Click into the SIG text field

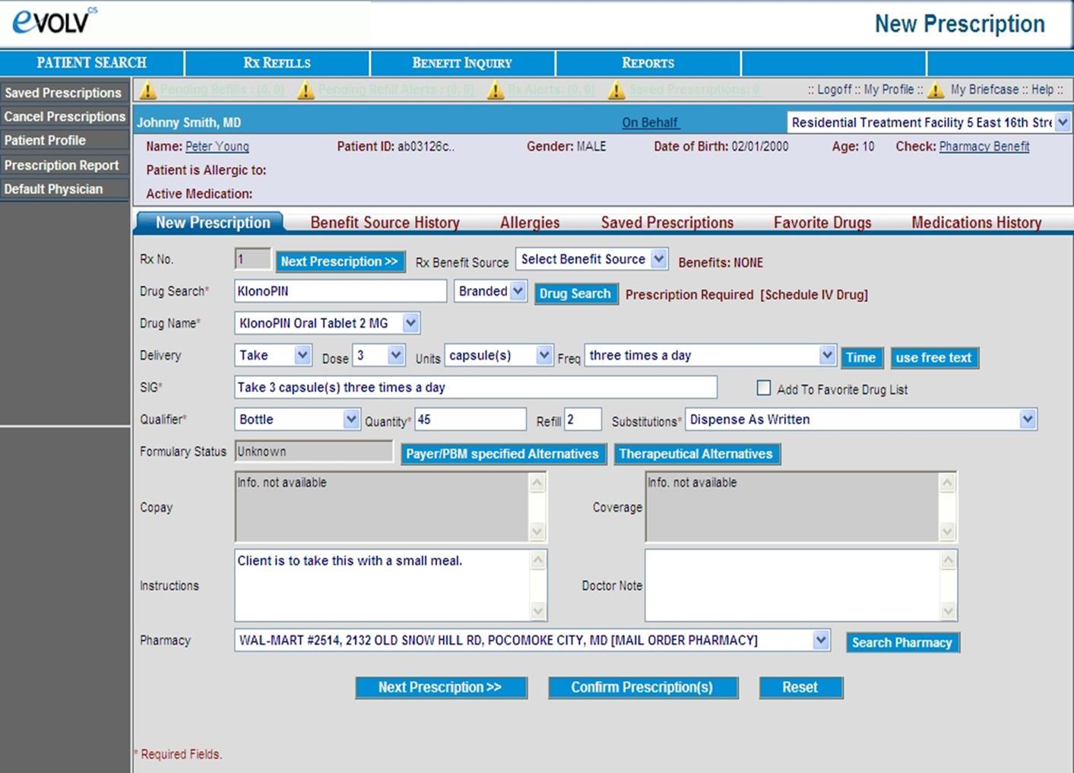[476, 387]
